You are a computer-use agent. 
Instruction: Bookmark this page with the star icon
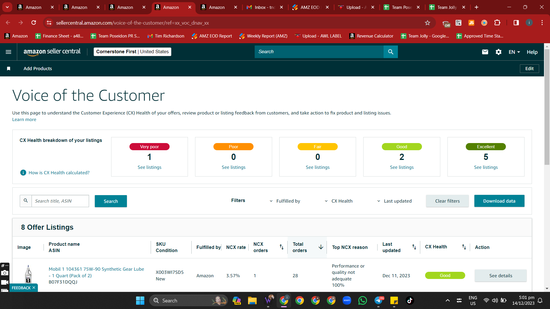click(x=427, y=23)
